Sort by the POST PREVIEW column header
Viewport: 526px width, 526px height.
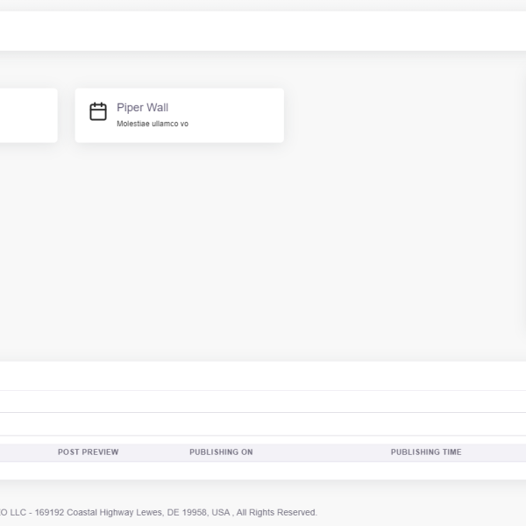coord(88,452)
